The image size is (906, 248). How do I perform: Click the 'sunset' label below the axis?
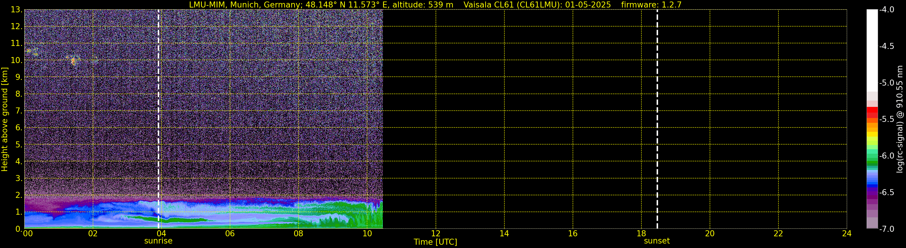(657, 241)
